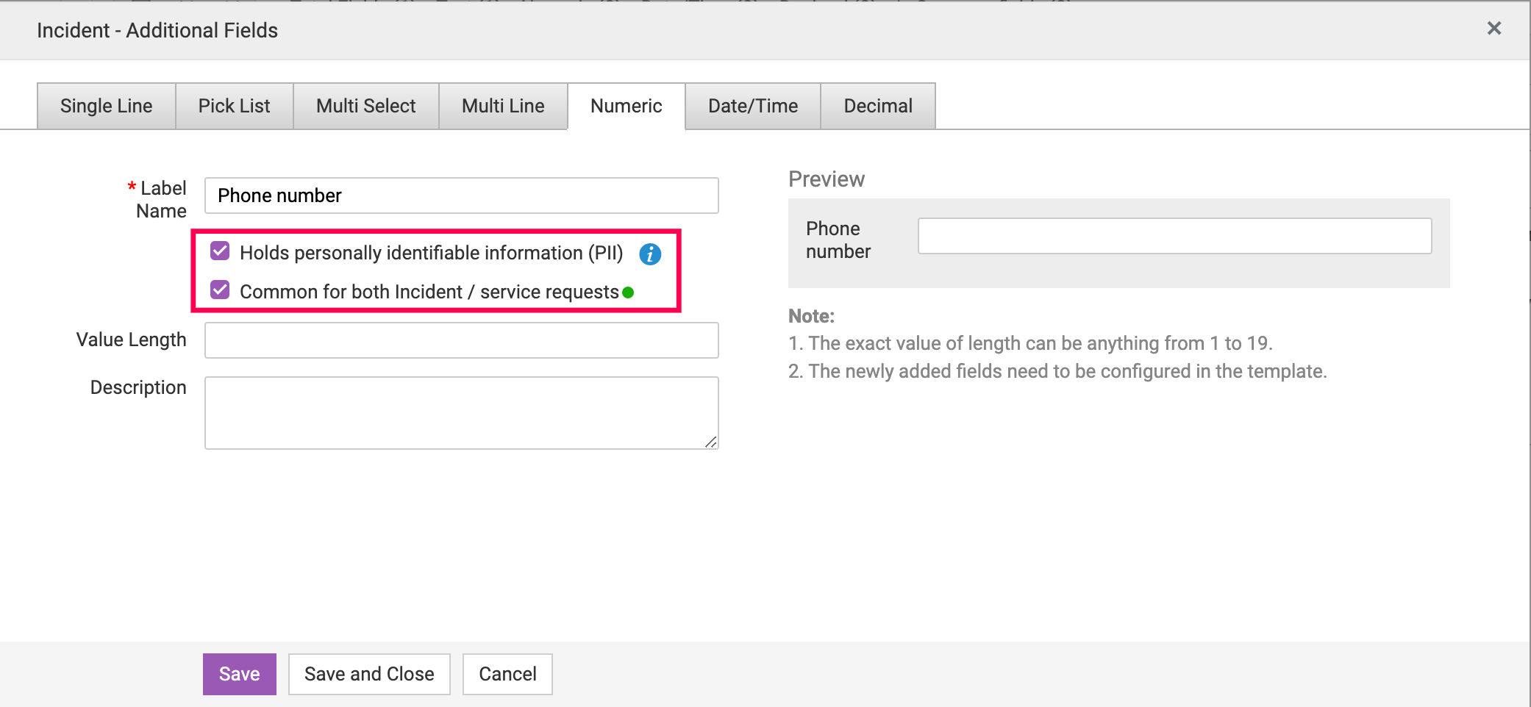Switch to the Date/Time tab

coord(752,106)
